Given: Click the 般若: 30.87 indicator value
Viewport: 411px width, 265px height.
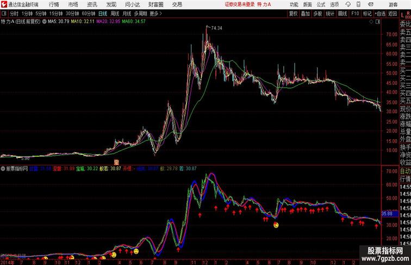Looking at the screenshot, I should [x=110, y=169].
